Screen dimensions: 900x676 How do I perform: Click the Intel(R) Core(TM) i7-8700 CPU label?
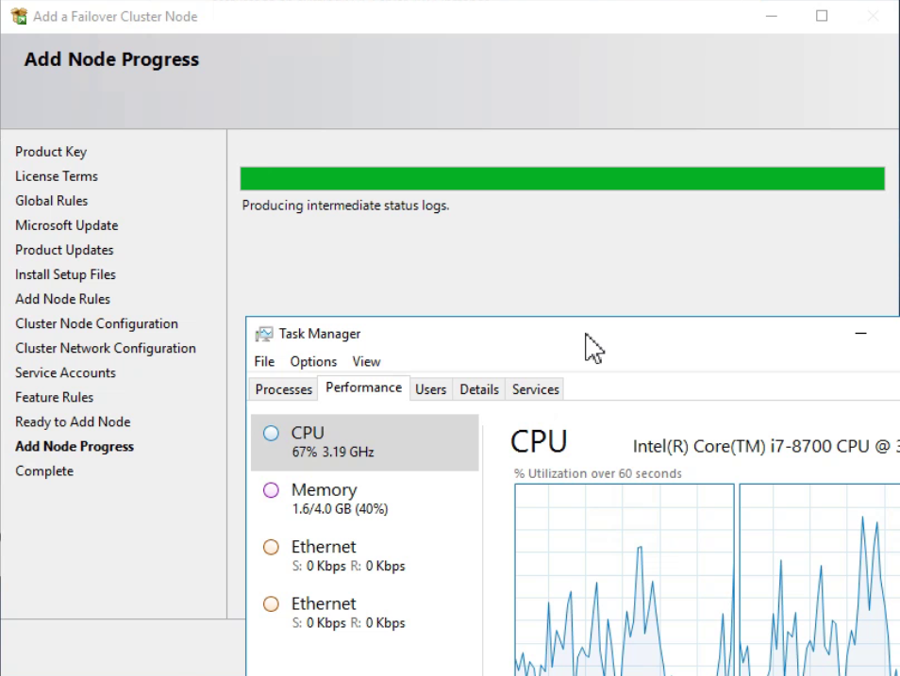click(766, 447)
